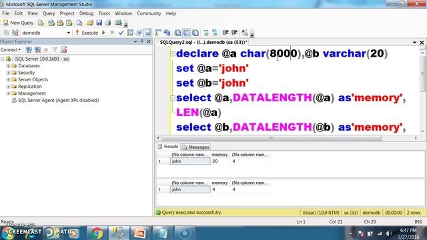The image size is (427, 240).
Task: Select the SQLQuery2.sql document tab
Action: coord(203,43)
